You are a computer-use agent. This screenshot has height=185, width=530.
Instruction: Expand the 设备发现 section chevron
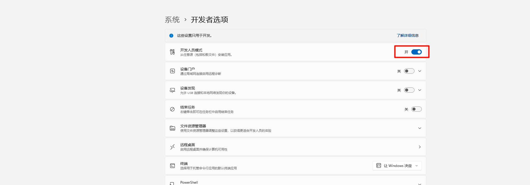[x=420, y=90]
